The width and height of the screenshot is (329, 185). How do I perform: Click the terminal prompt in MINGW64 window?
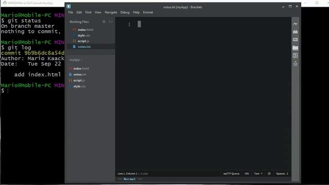(5, 90)
